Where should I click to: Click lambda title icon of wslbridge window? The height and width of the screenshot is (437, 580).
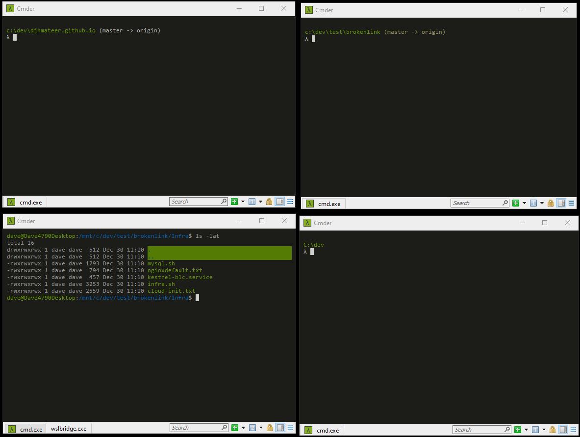11,221
